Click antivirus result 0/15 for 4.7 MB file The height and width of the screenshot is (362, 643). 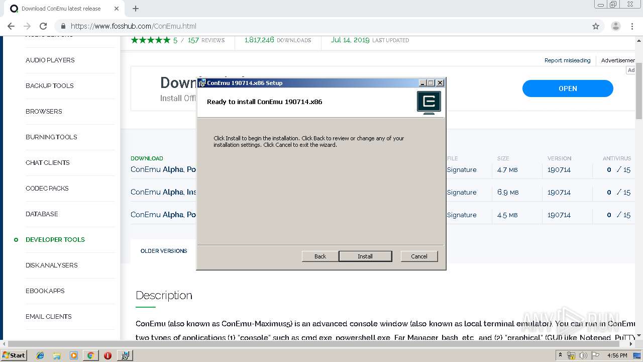pyautogui.click(x=618, y=169)
